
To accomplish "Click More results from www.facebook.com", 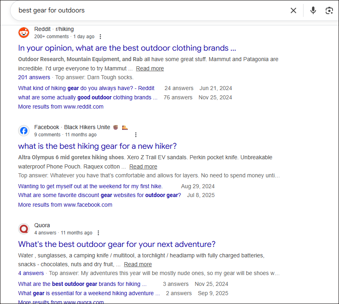I will [x=65, y=205].
